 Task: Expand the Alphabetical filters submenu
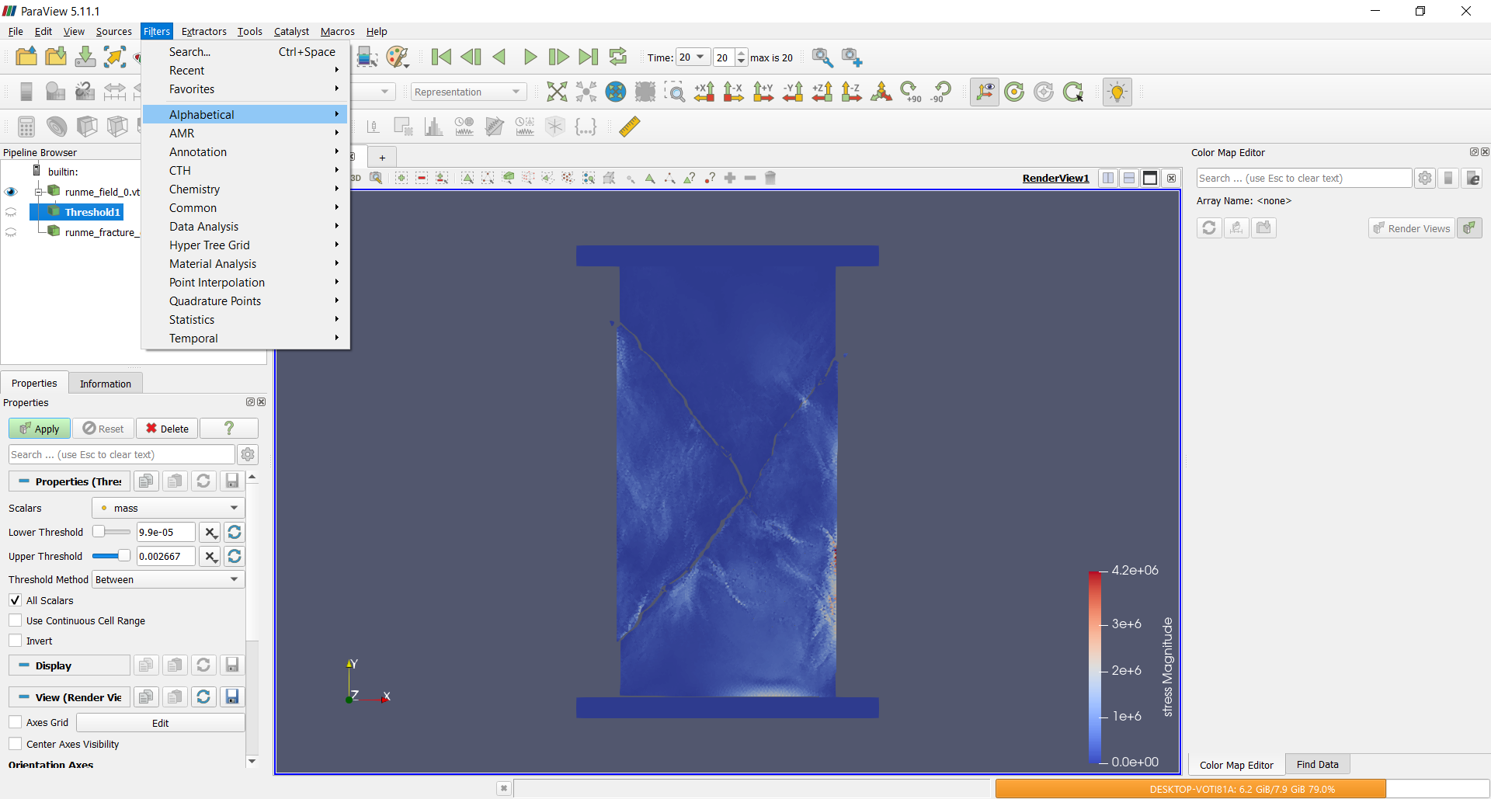point(245,114)
